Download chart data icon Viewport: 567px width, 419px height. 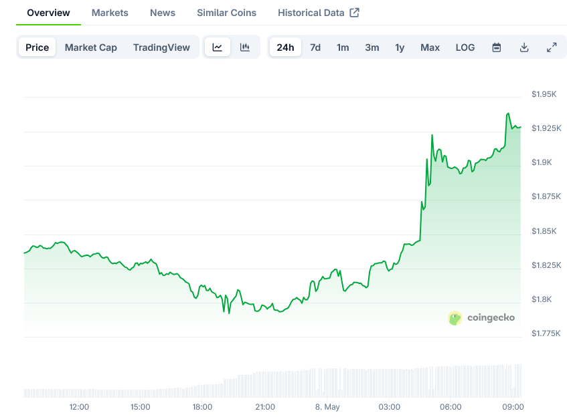[524, 47]
